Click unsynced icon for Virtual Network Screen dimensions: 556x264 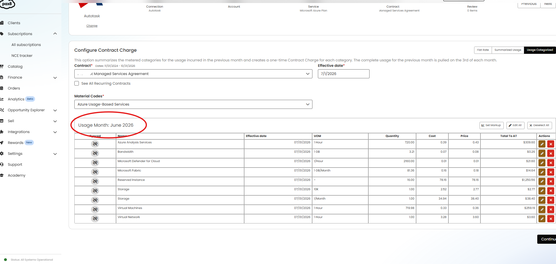[x=95, y=219]
